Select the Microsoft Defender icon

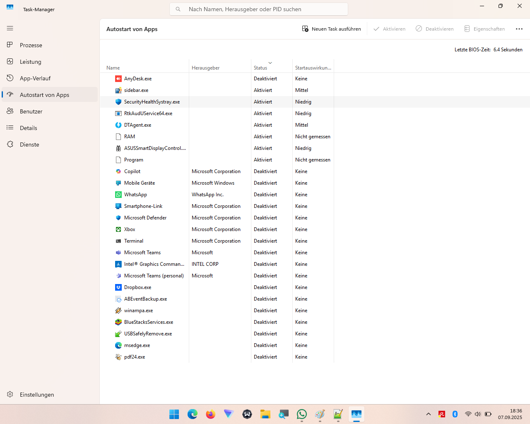pyautogui.click(x=118, y=218)
